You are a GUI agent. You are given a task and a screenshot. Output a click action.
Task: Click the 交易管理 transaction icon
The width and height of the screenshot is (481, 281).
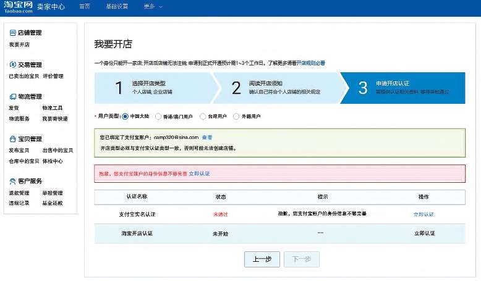point(13,64)
